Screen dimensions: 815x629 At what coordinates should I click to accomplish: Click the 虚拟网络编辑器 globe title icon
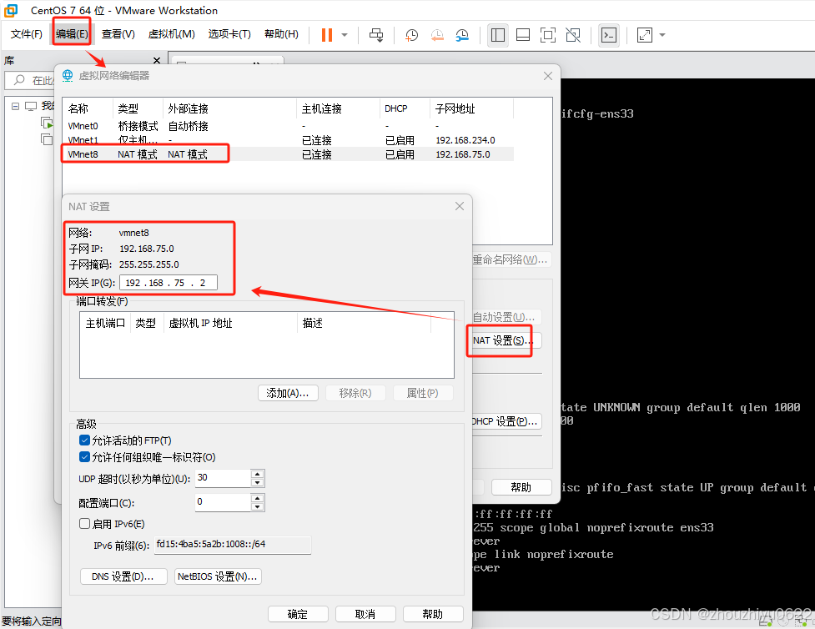coord(68,76)
